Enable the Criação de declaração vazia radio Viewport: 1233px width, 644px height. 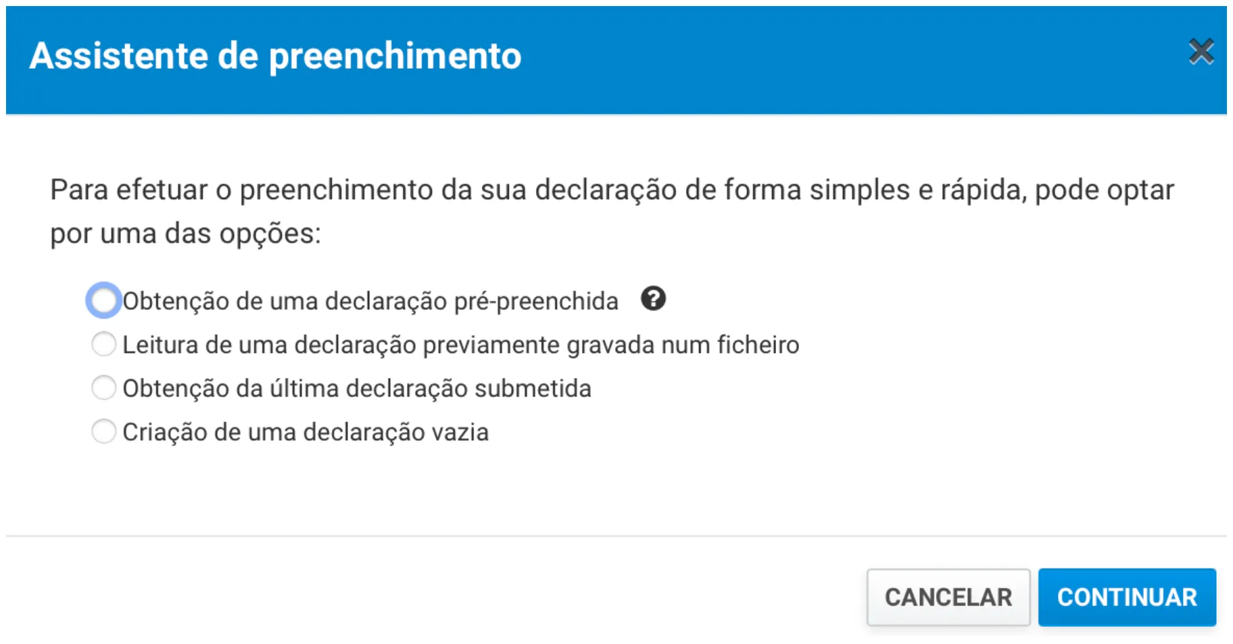(x=103, y=431)
